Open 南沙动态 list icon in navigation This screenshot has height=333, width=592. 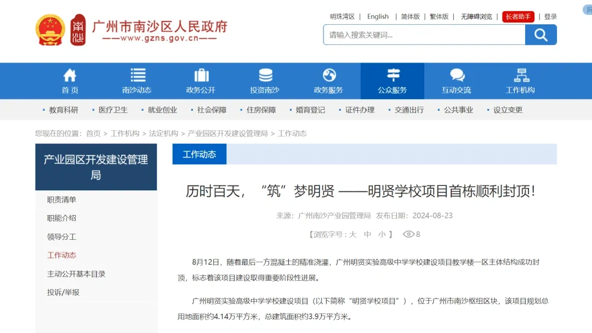click(137, 76)
